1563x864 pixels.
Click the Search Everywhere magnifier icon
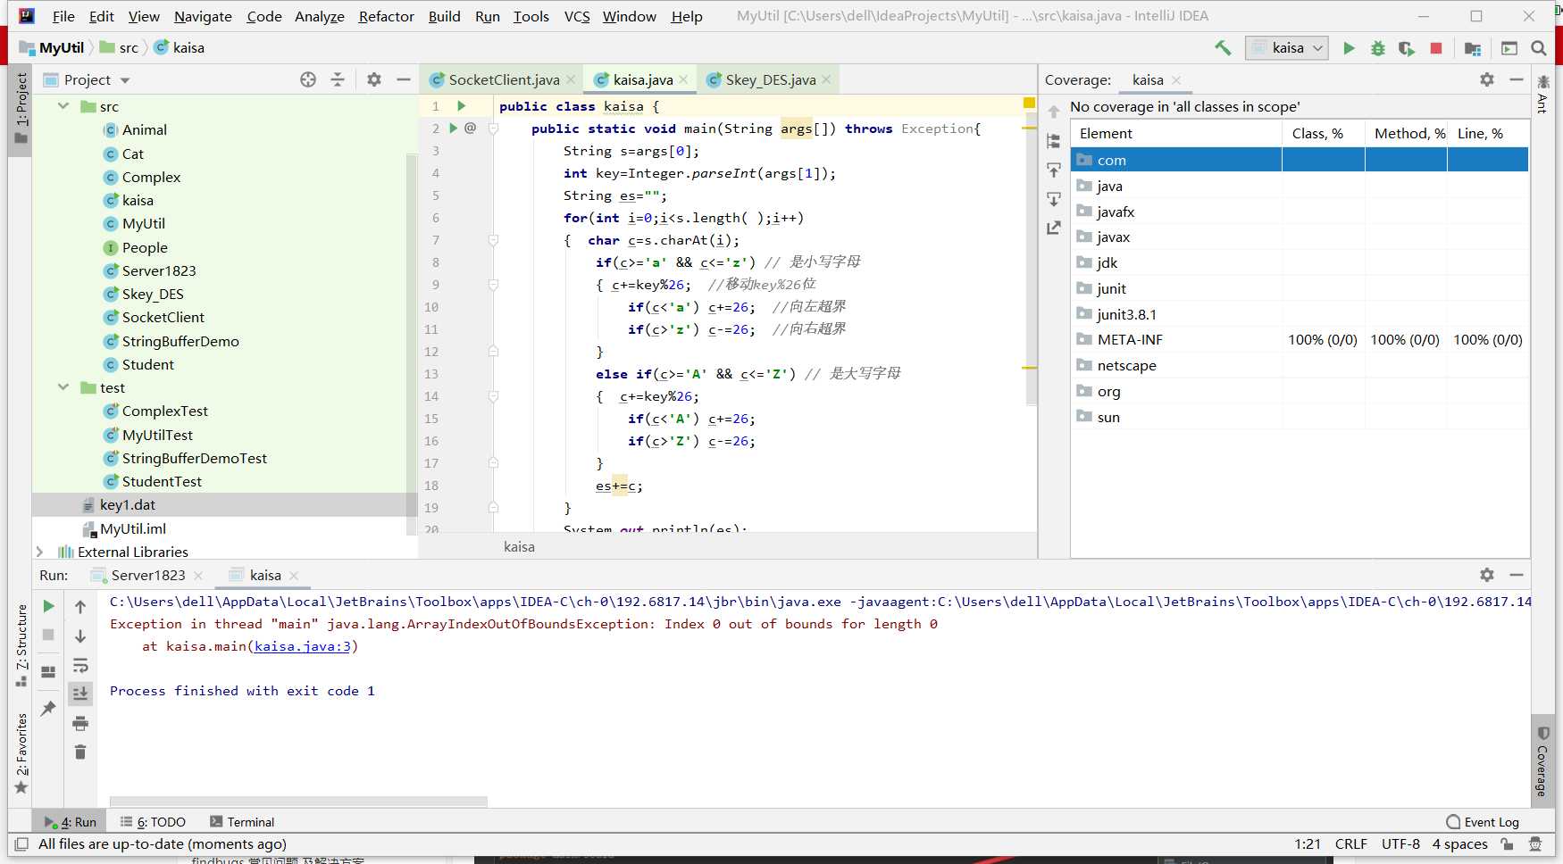[1539, 48]
